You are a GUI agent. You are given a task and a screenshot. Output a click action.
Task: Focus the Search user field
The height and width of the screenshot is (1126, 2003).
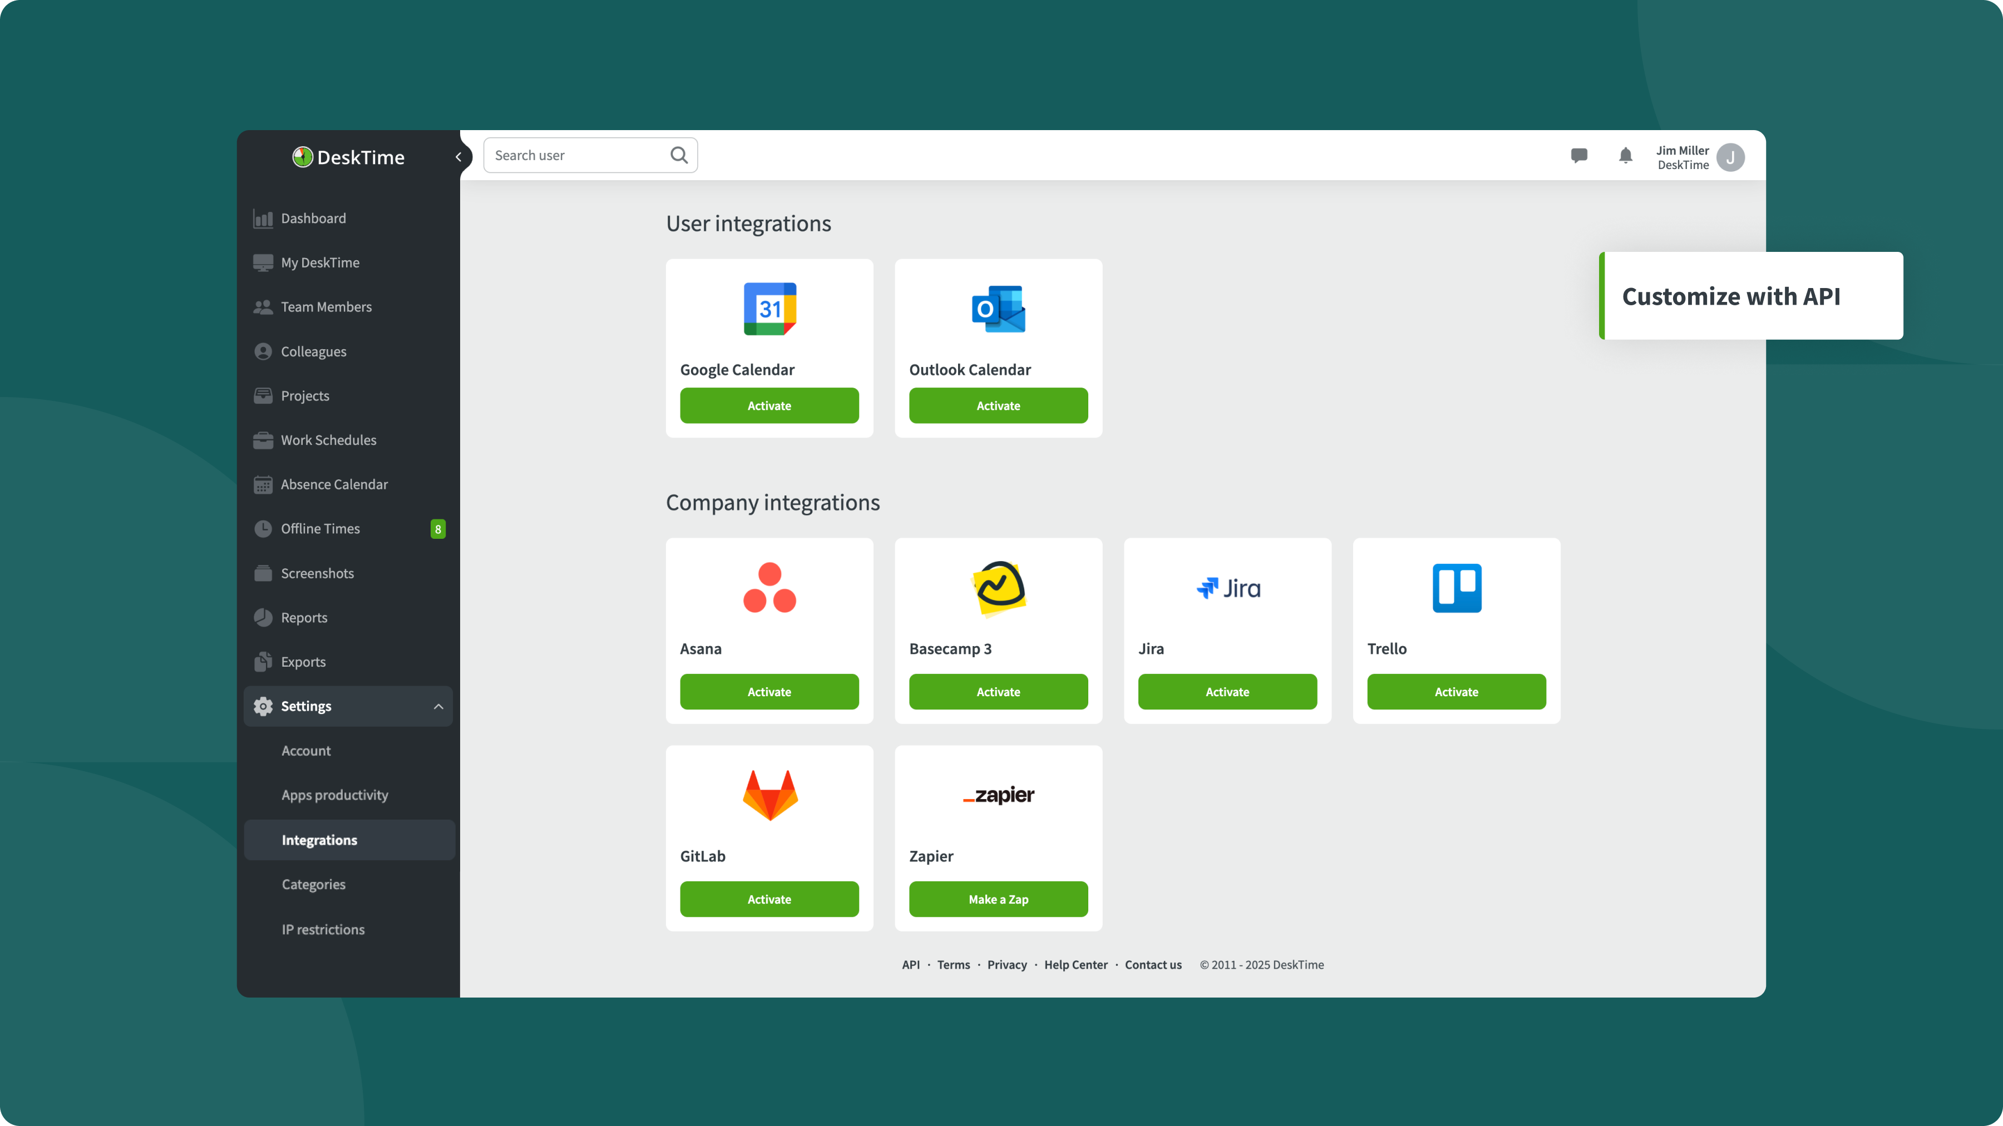point(575,156)
